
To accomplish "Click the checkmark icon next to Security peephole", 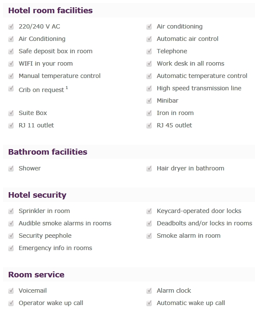I will (11, 236).
